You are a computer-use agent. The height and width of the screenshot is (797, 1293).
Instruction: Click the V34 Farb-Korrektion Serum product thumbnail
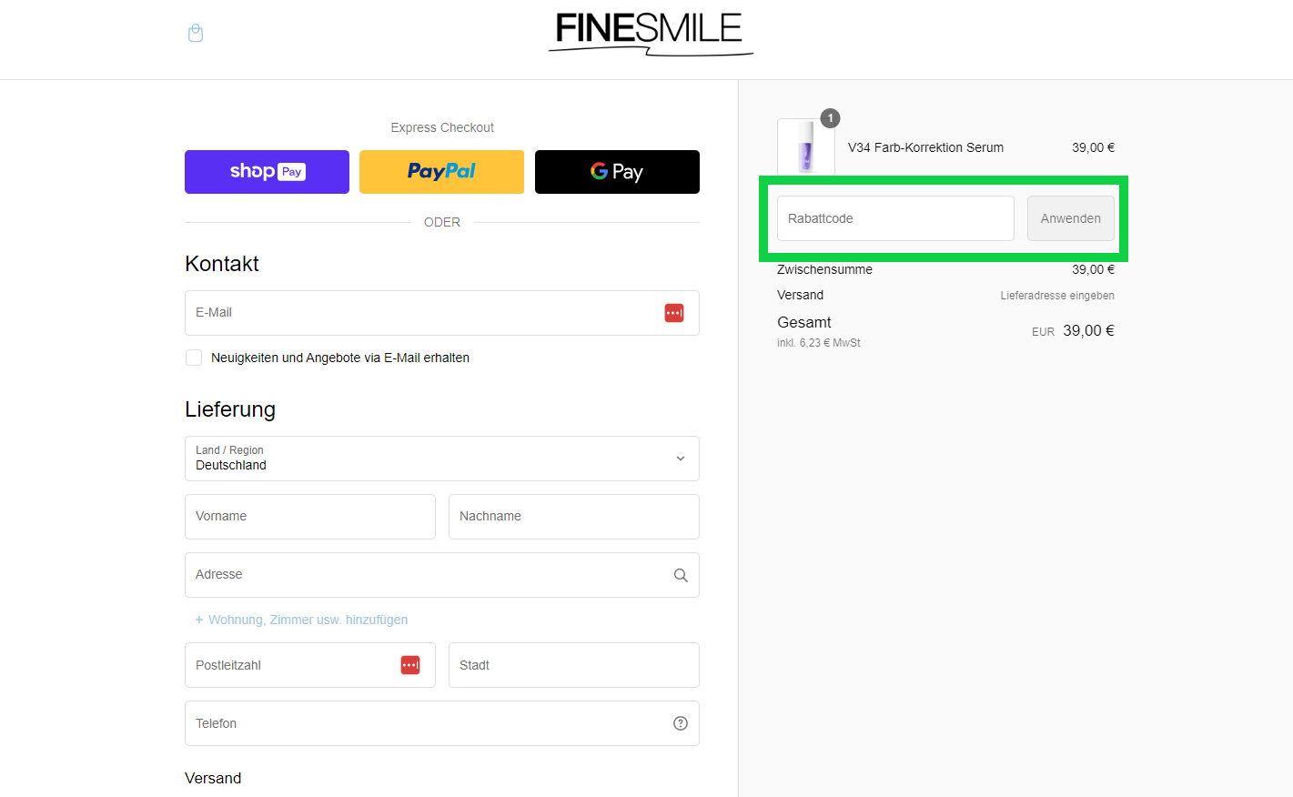806,146
